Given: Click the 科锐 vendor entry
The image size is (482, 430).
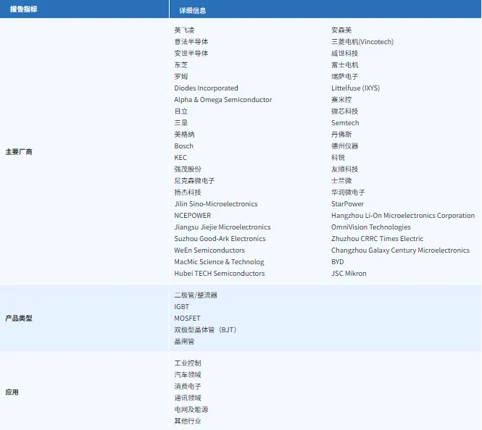Looking at the screenshot, I should 338,158.
